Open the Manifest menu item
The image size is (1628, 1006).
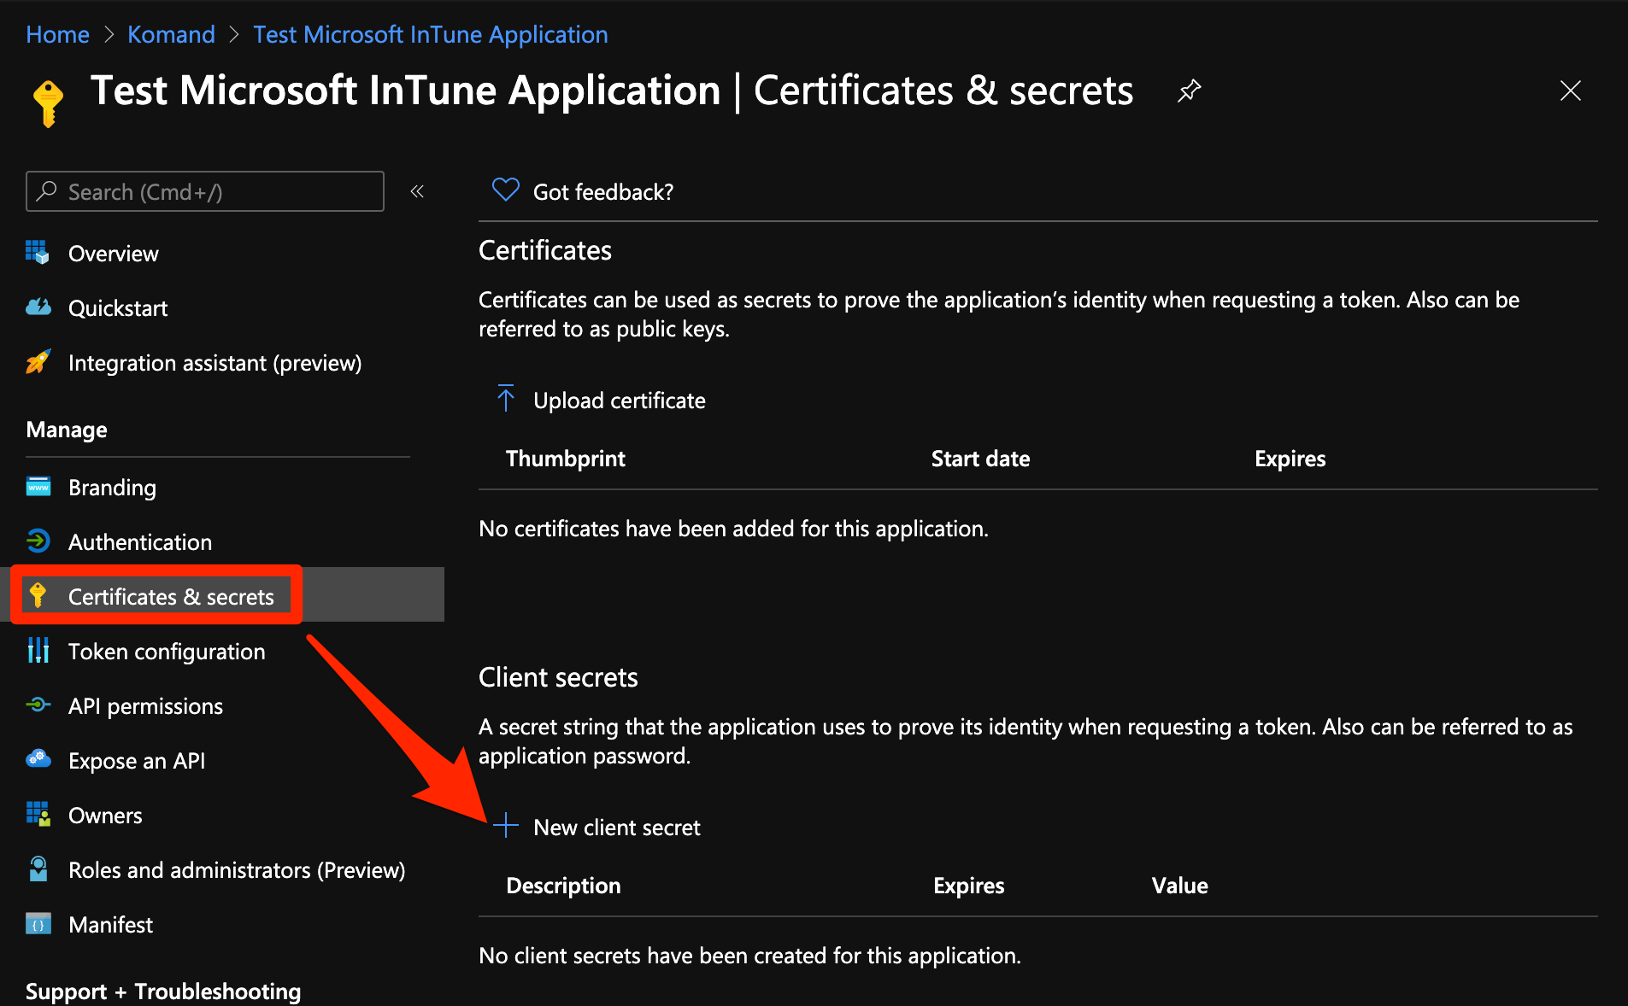click(x=110, y=925)
